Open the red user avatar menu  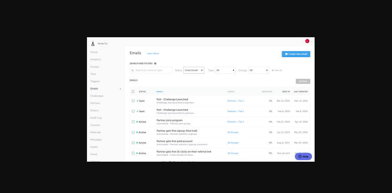[307, 41]
